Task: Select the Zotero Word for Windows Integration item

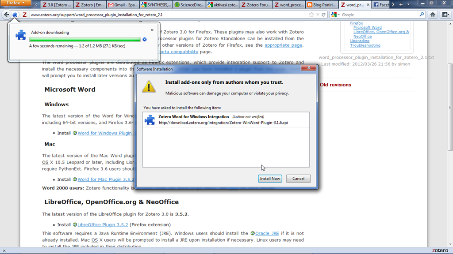Action: [226, 120]
